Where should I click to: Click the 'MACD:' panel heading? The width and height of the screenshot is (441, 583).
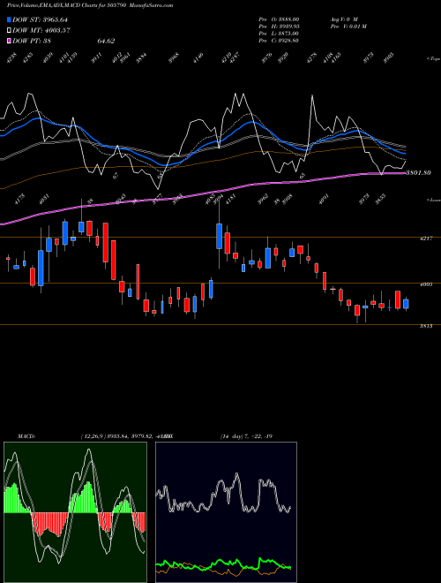click(26, 435)
